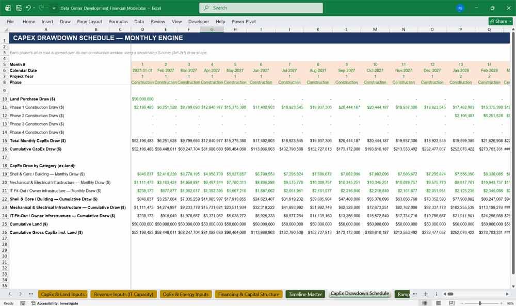Open the Review ribbon tab

click(x=158, y=21)
